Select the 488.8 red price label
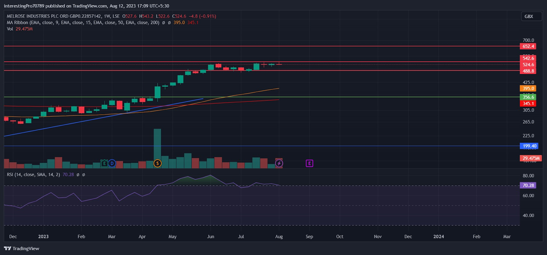 click(x=528, y=71)
